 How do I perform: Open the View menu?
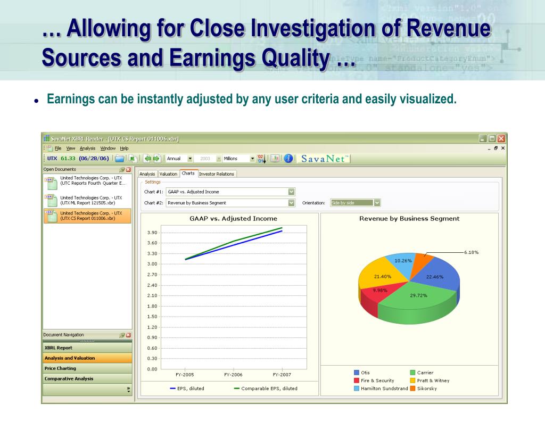pyautogui.click(x=71, y=148)
